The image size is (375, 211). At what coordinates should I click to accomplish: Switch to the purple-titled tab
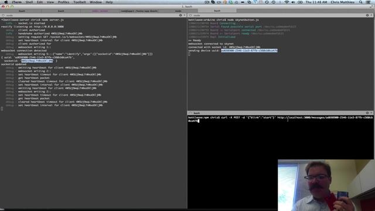(100, 11)
